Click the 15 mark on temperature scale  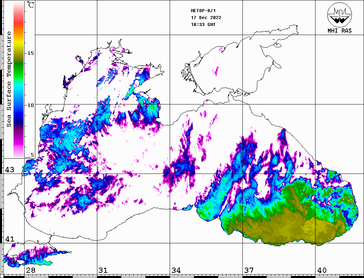(30, 53)
